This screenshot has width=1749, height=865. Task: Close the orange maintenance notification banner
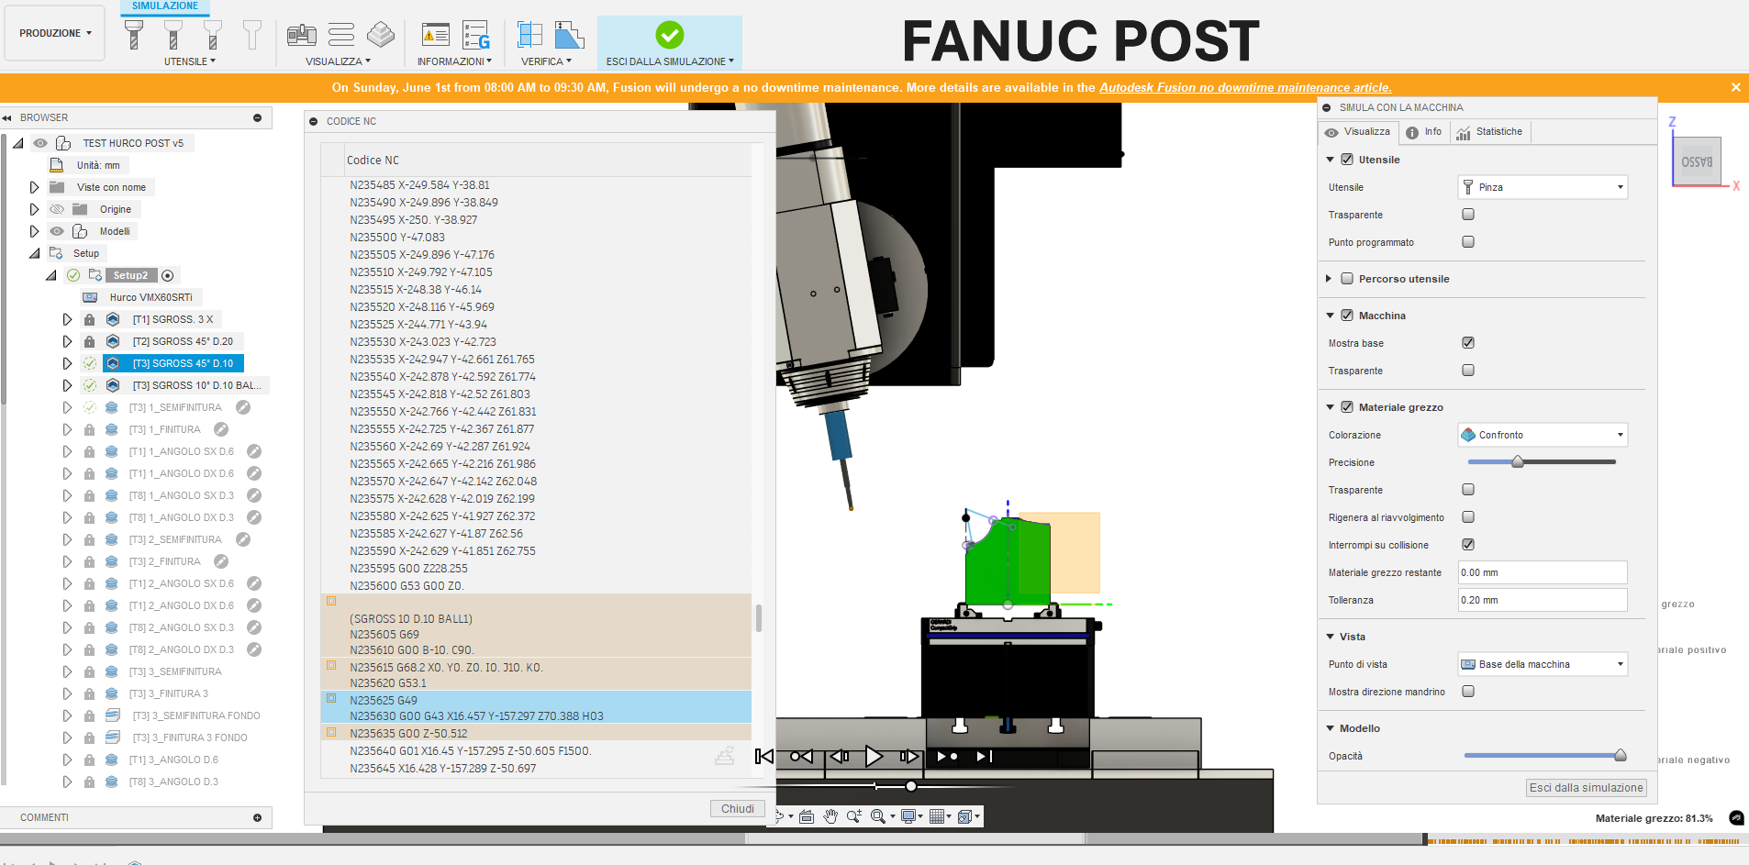[1735, 87]
